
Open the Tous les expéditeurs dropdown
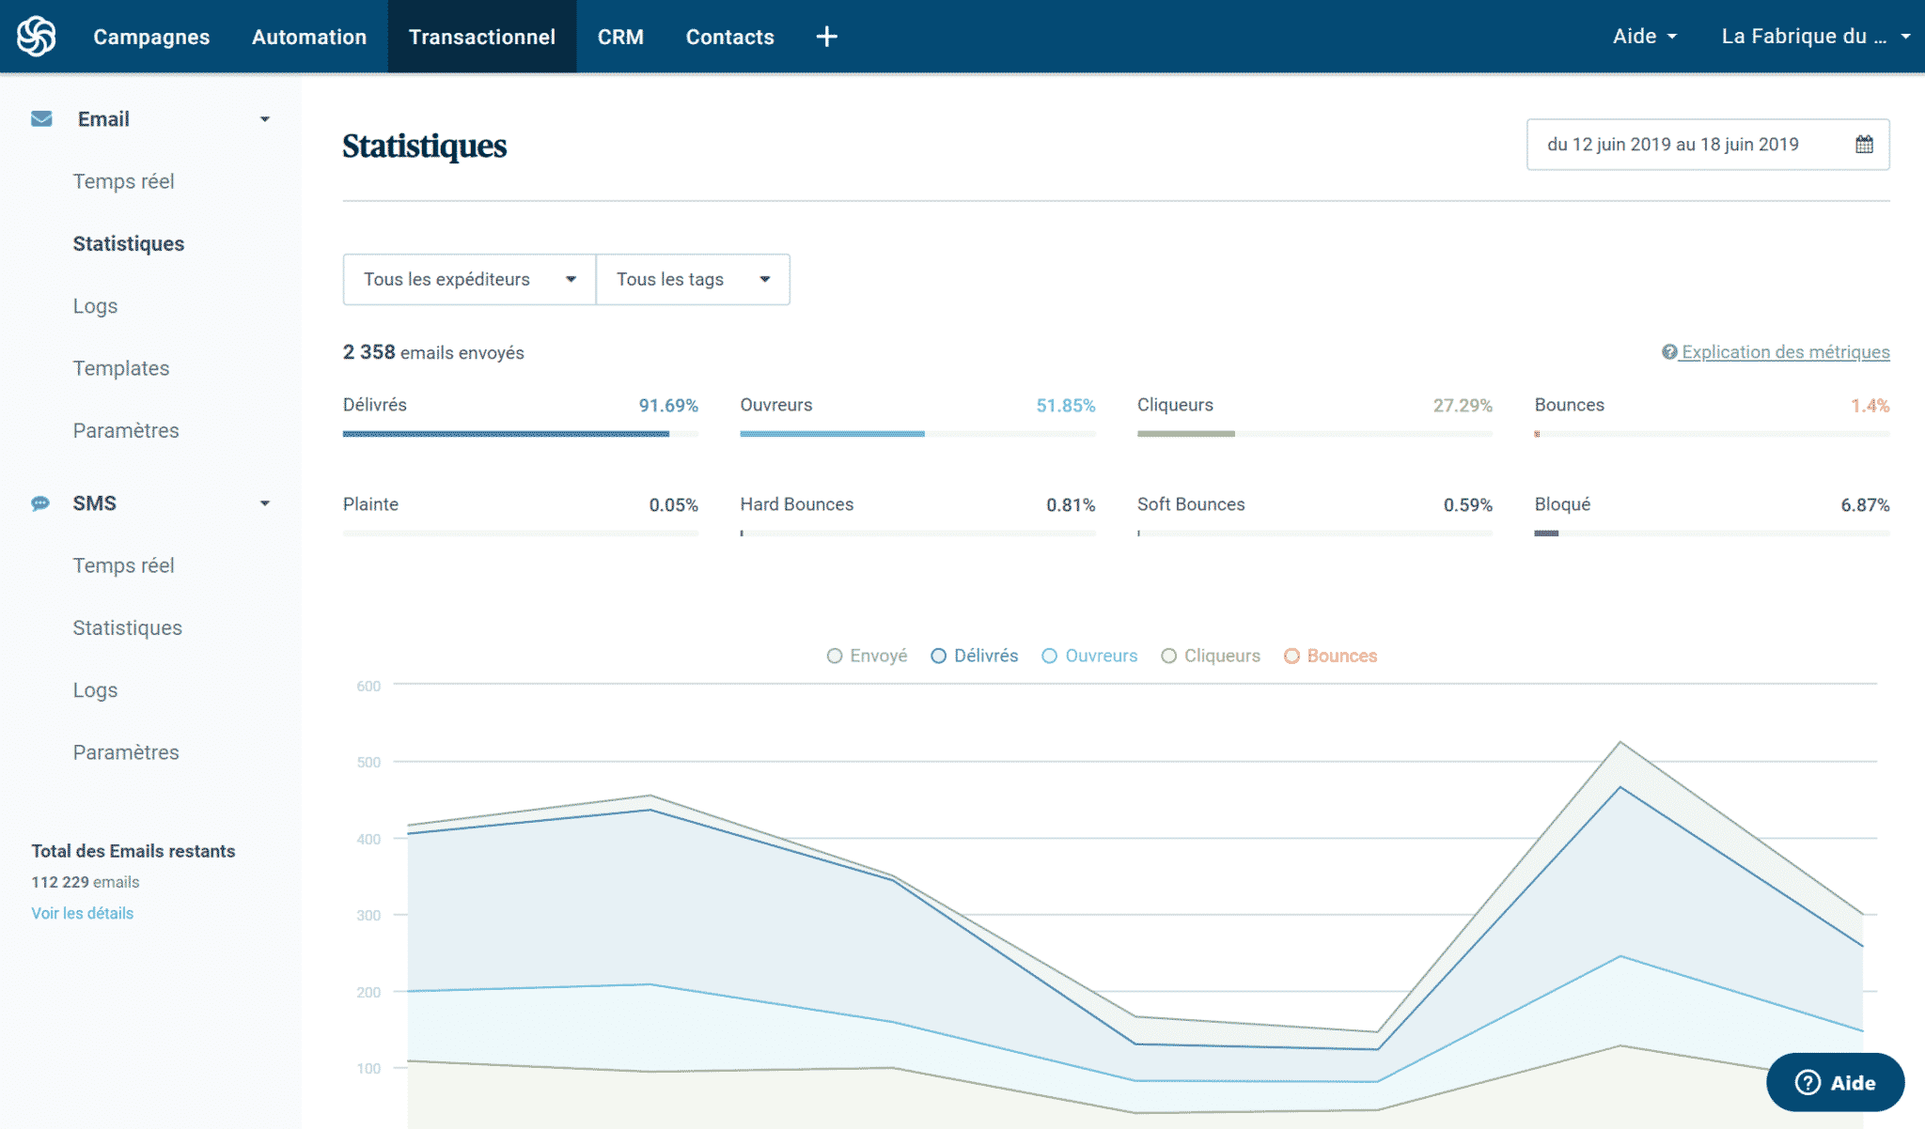(x=469, y=279)
